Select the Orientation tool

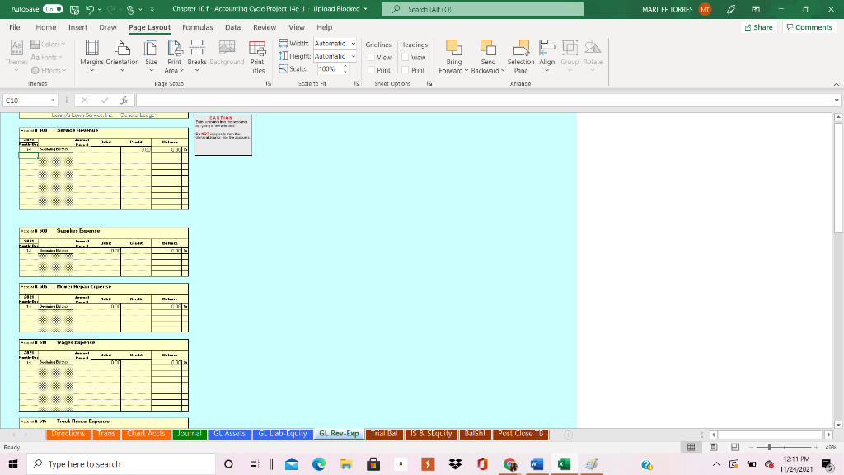[123, 58]
